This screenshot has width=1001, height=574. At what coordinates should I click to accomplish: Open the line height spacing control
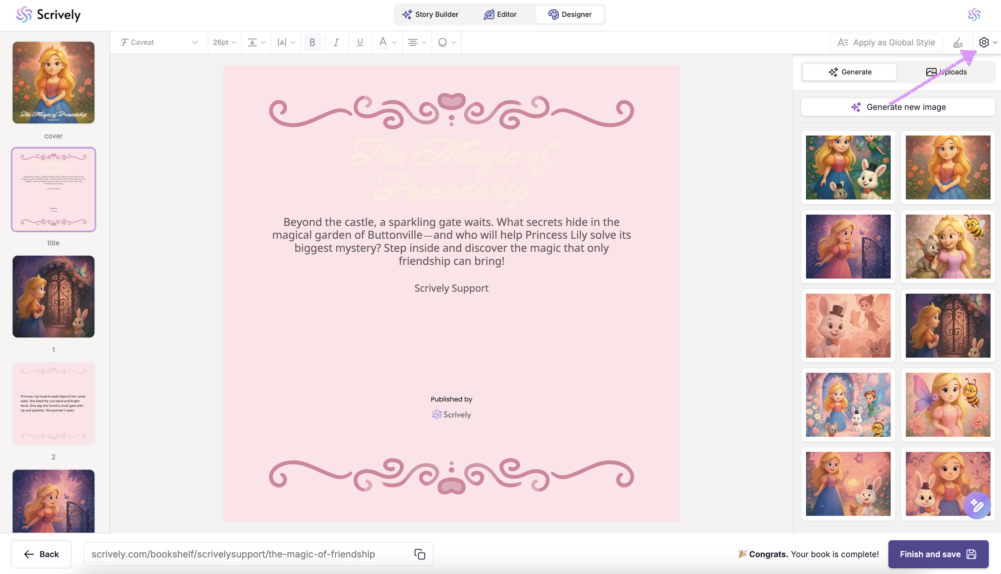tap(256, 42)
